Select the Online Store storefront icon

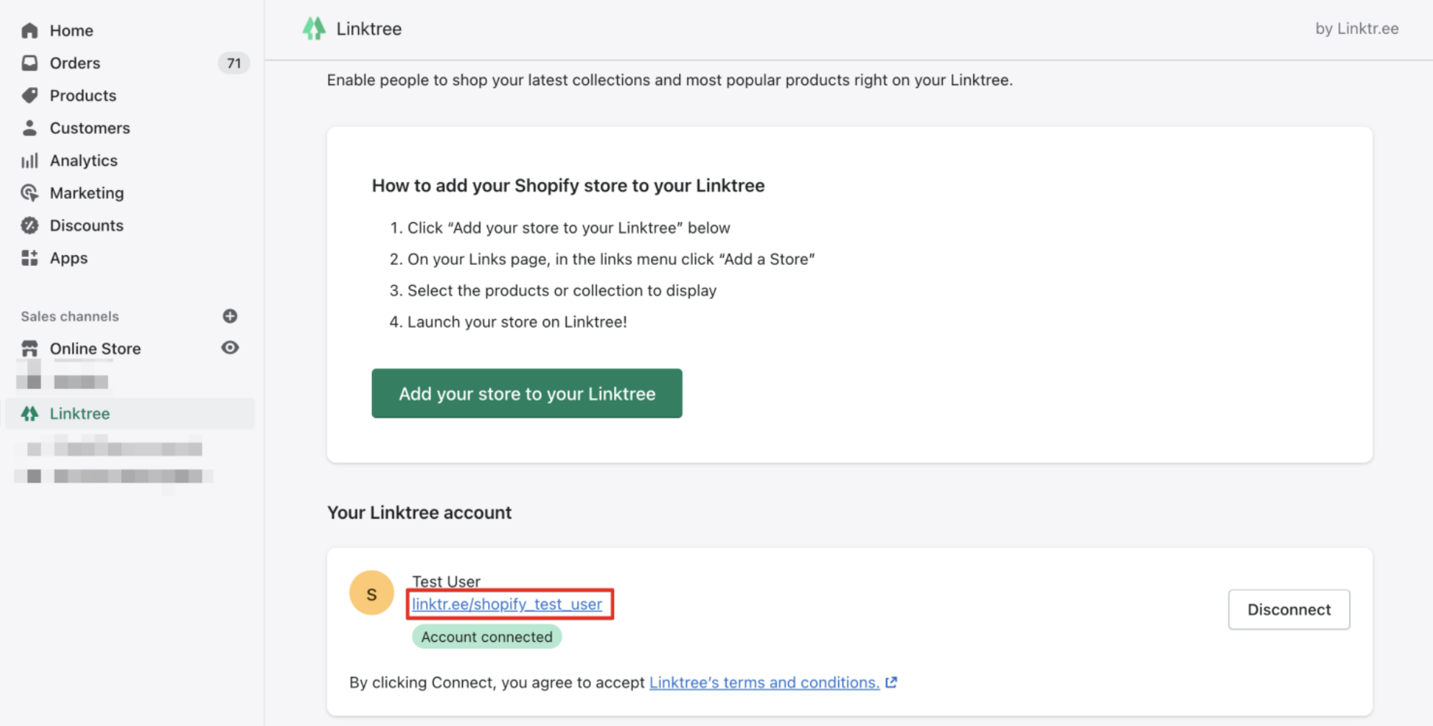tap(30, 348)
